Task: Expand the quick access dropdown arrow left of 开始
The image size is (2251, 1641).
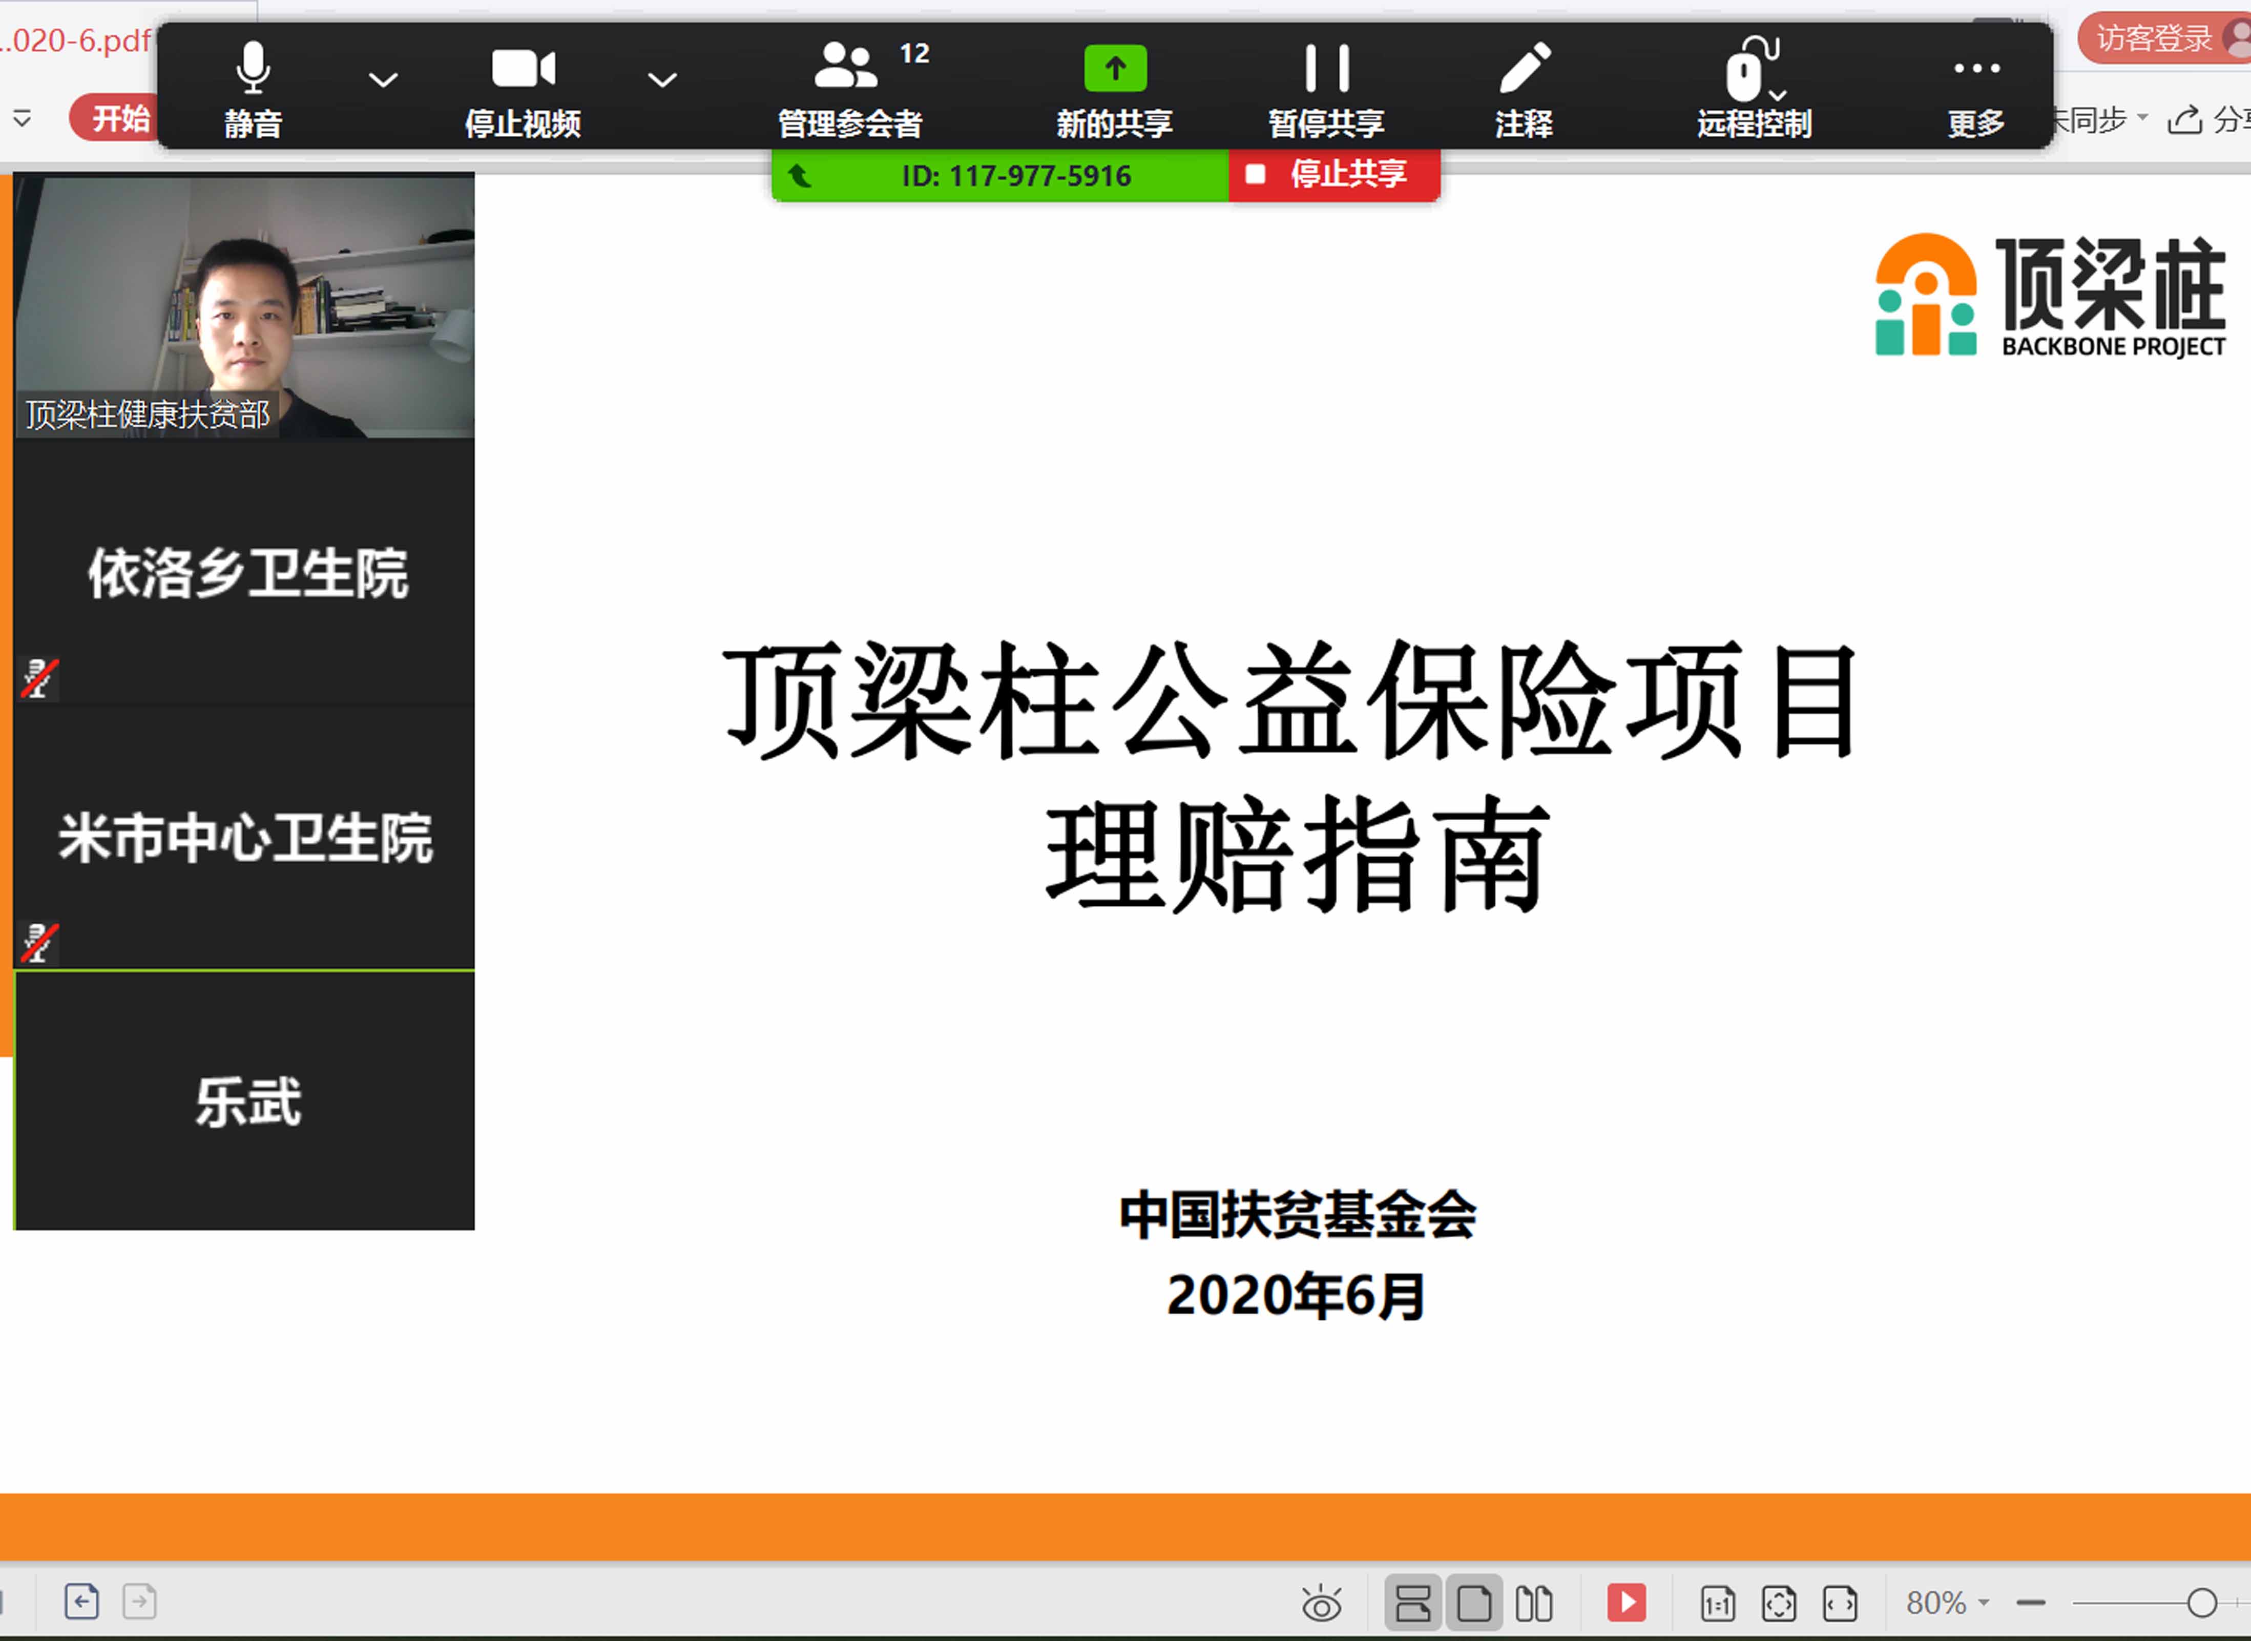Action: (22, 119)
